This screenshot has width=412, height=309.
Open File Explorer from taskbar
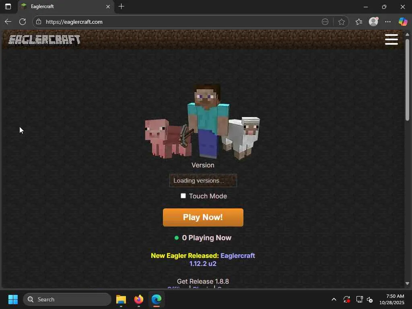121,299
